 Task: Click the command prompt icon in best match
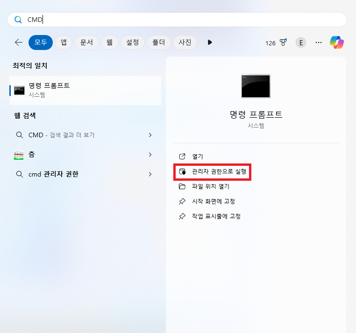point(19,91)
